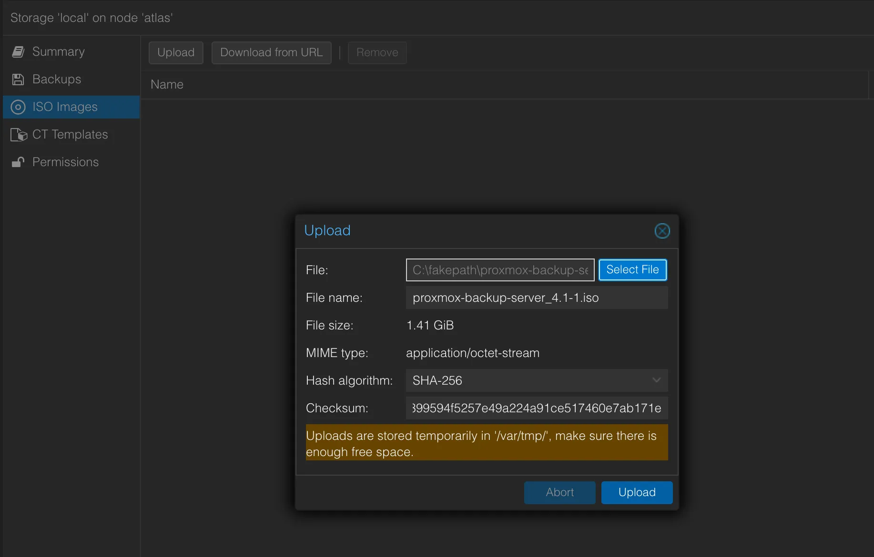Click the /var/tmp/ warning message

(x=487, y=443)
